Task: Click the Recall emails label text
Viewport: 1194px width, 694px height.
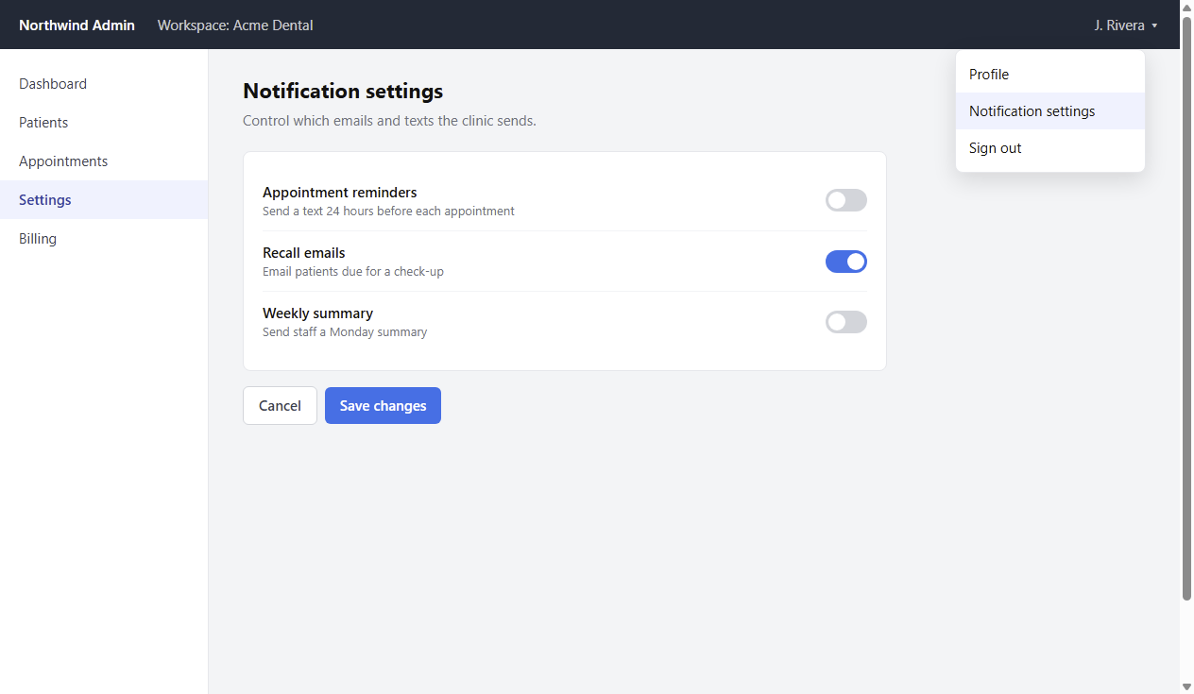Action: click(x=304, y=253)
